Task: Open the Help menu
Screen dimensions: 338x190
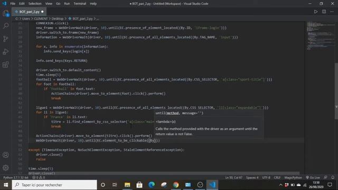Action: point(93,4)
